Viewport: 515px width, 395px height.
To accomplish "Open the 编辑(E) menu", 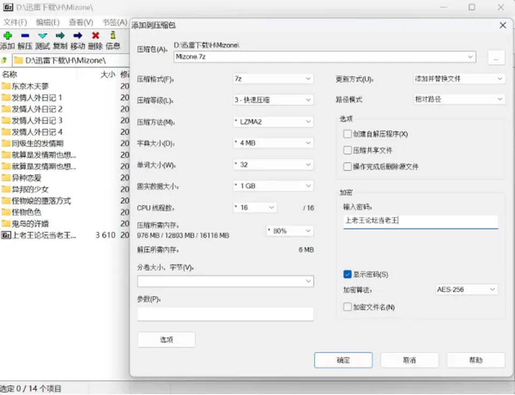I will 48,23.
